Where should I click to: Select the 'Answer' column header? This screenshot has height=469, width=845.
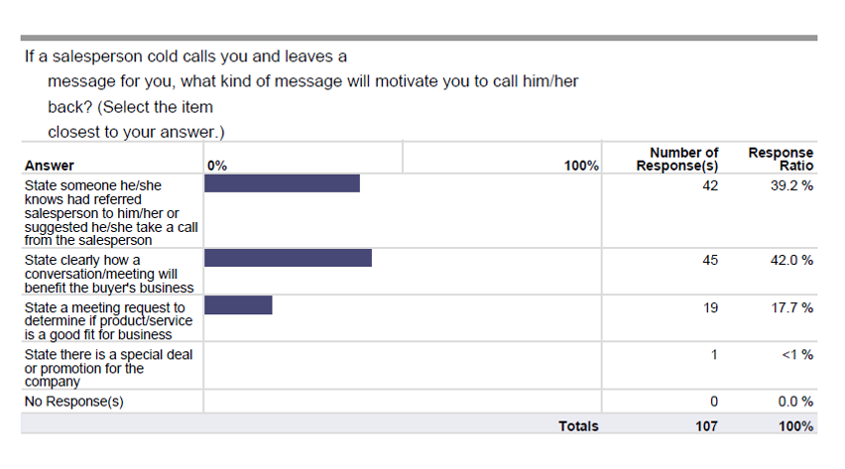(49, 166)
